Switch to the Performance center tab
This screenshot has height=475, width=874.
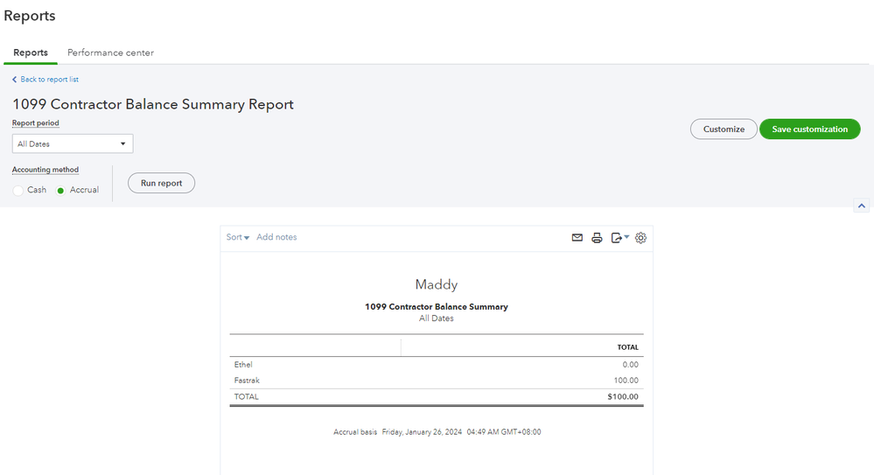110,52
